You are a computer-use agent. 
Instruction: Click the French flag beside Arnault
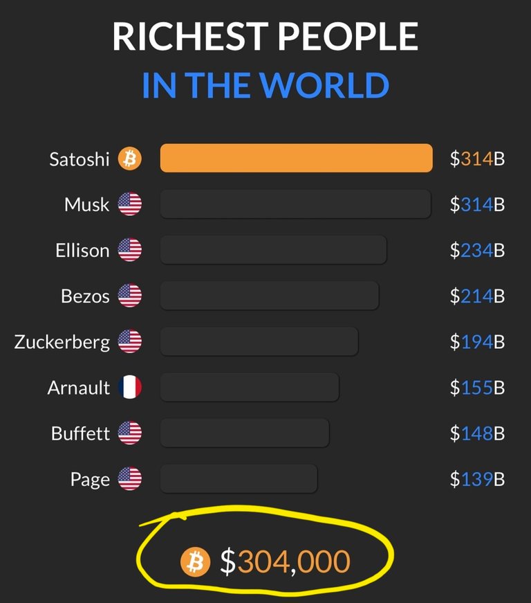point(130,387)
